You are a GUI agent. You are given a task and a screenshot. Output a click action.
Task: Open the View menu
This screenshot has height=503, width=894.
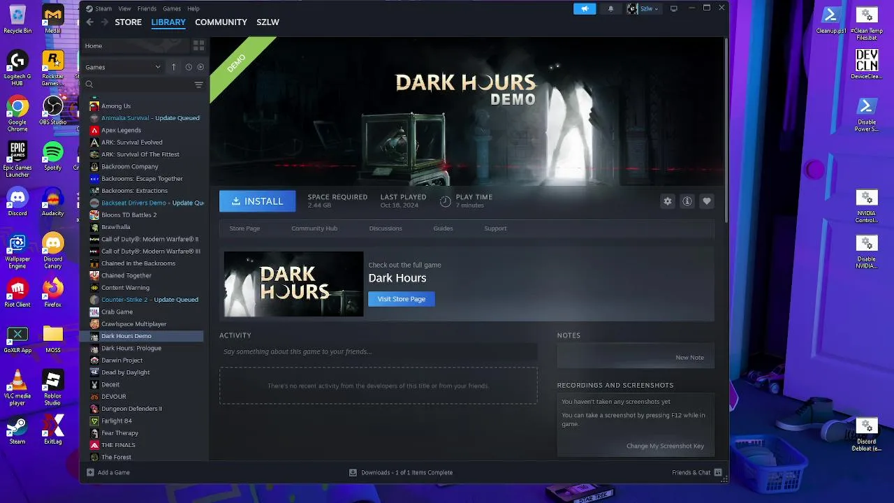124,8
